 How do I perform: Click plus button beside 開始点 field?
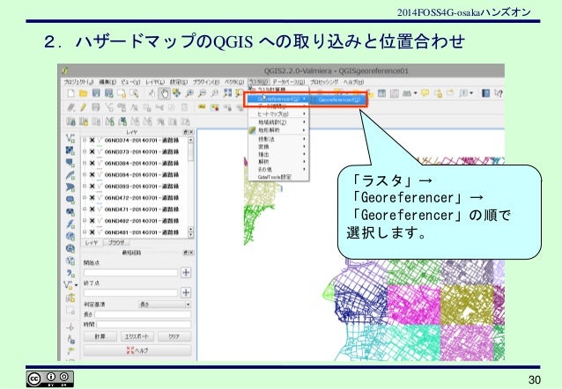[186, 273]
